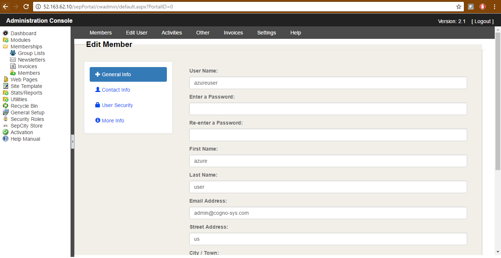Viewport: 501px width, 258px height.
Task: Collapse the Memberships folder in tree
Action: coord(6,47)
